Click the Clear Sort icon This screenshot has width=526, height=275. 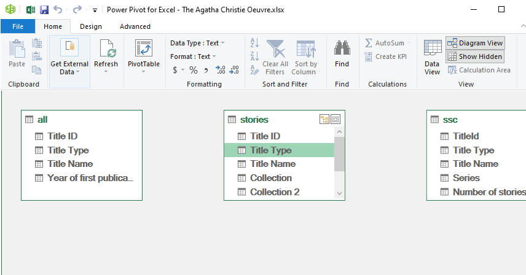[254, 70]
